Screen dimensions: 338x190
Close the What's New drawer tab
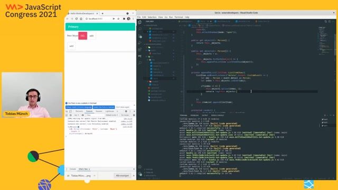click(89, 169)
